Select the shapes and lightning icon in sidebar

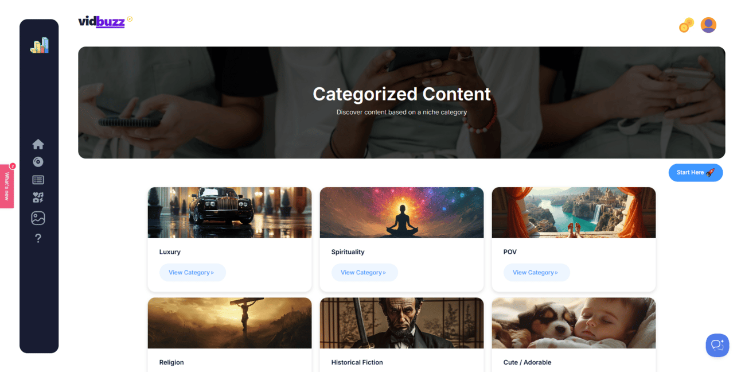(38, 197)
